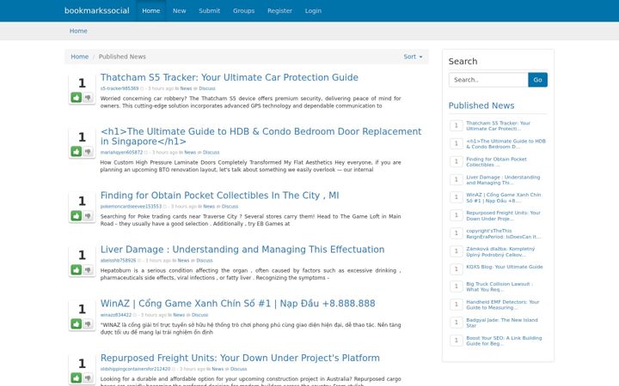Upvote the HDB & Condo Bedroom Door post
Screen dimensions: 619x386
(77, 151)
